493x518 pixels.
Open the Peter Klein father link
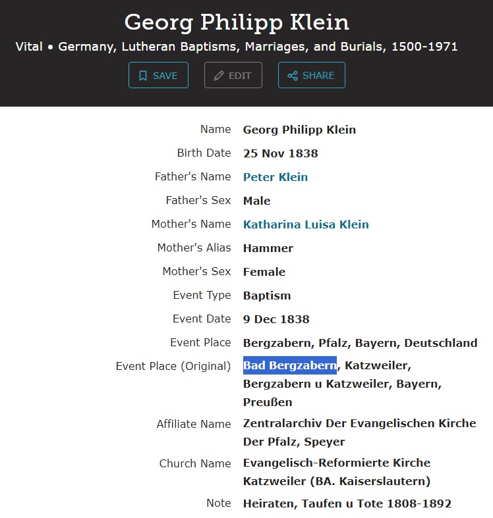275,177
